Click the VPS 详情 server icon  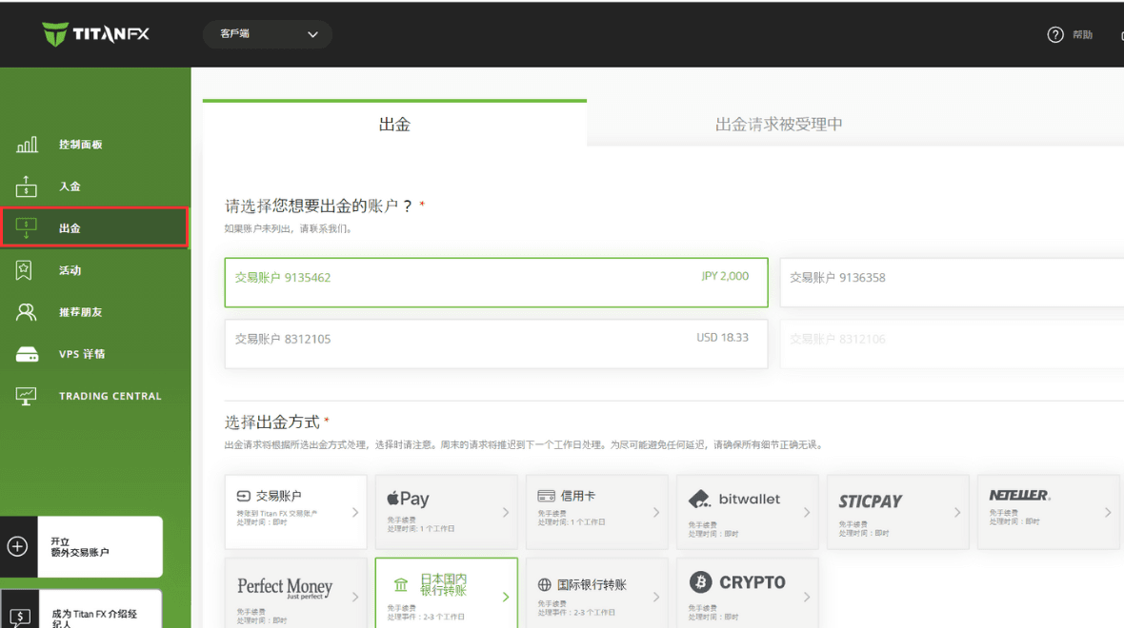coord(27,354)
